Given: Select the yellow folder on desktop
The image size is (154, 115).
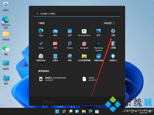Looking at the screenshot, I should tap(6, 36).
